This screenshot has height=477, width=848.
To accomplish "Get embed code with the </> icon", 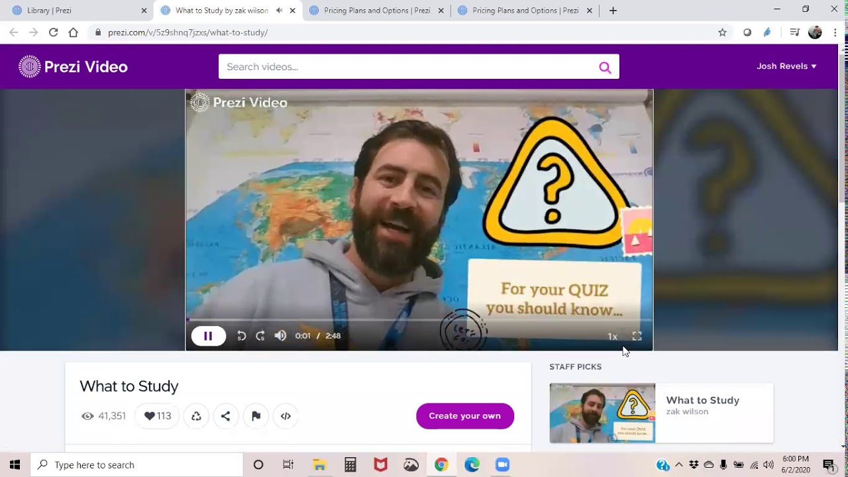I will (286, 416).
